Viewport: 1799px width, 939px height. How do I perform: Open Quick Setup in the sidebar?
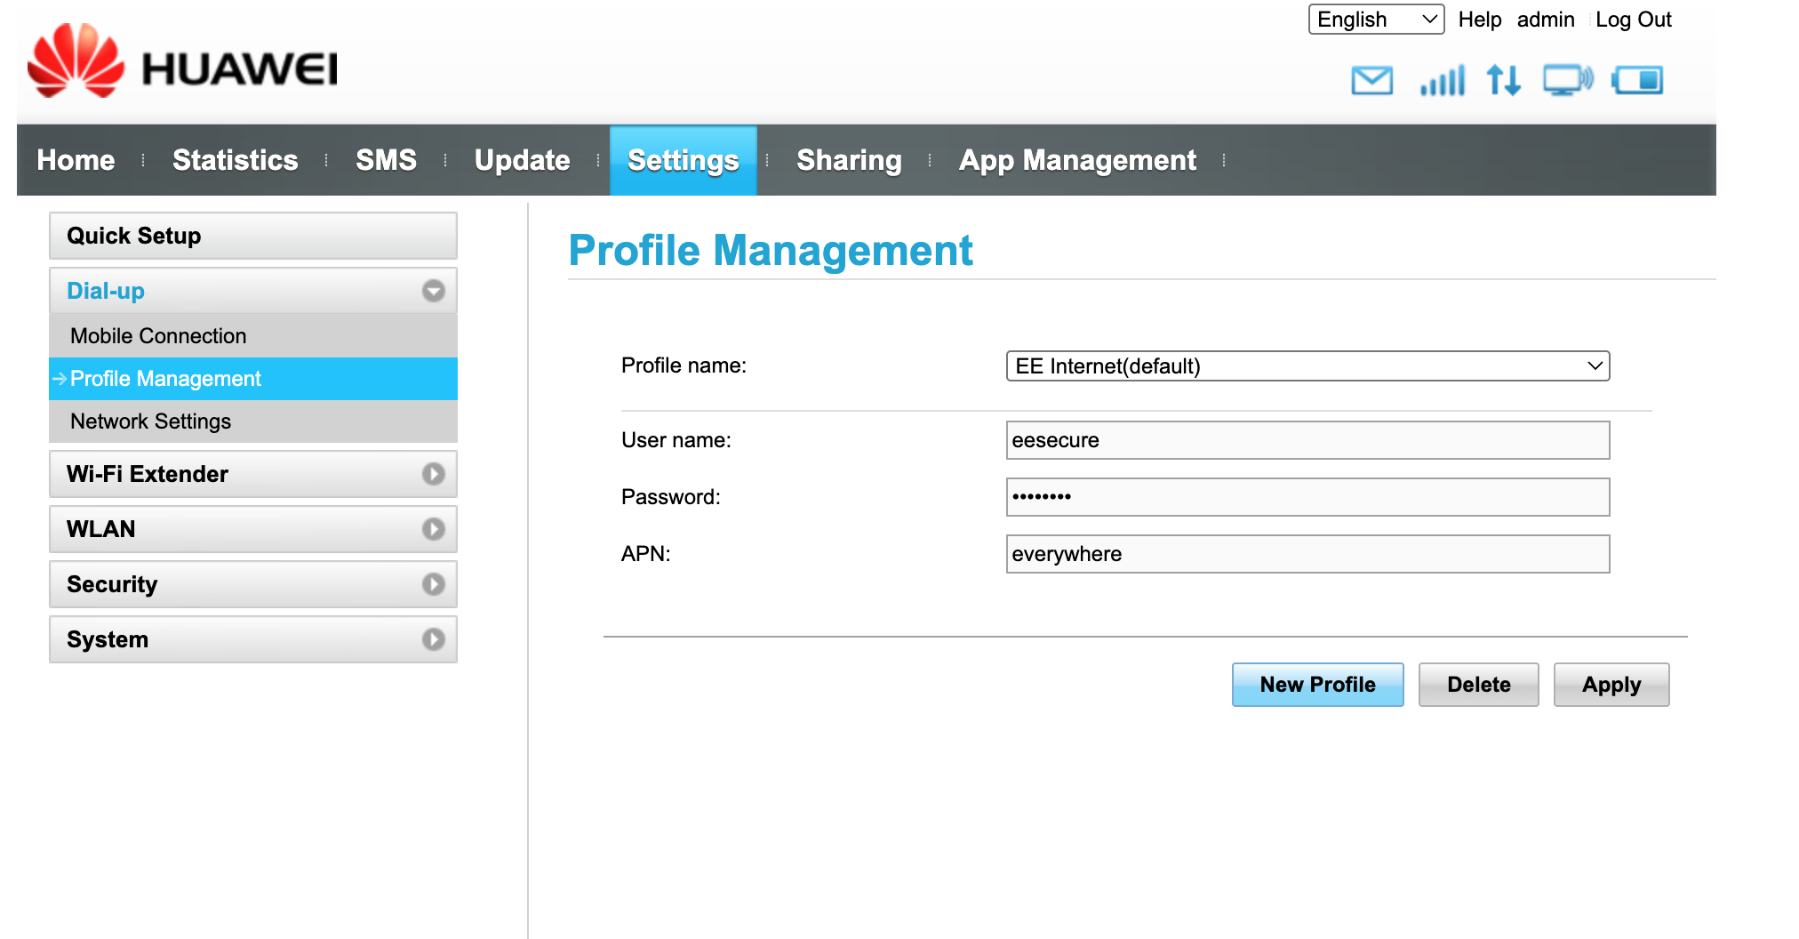coord(253,236)
